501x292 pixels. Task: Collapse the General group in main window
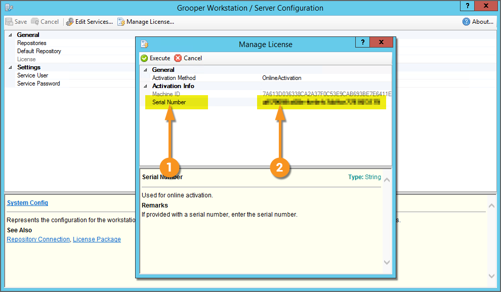10,35
